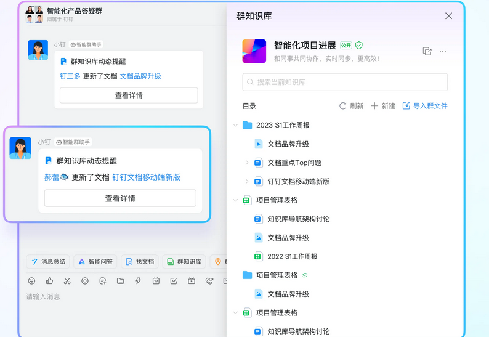Click the phone call icon in chat toolbar
489x337 pixels.
(209, 281)
